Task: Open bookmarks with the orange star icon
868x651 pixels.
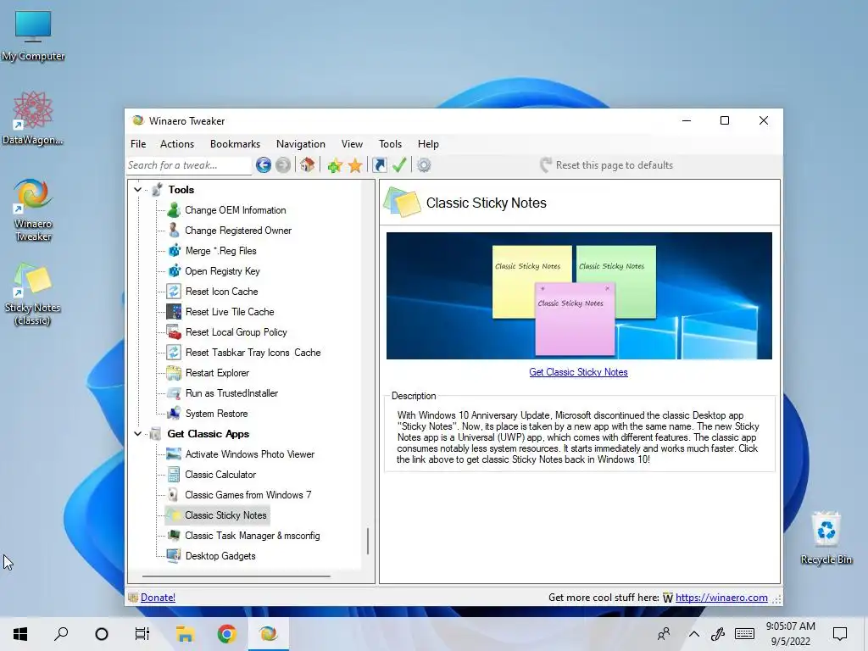Action: pos(355,165)
